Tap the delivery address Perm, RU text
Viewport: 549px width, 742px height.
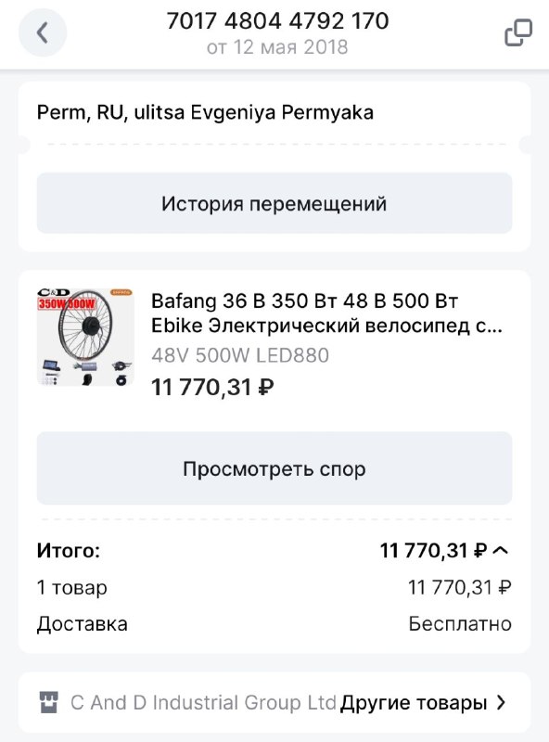205,112
